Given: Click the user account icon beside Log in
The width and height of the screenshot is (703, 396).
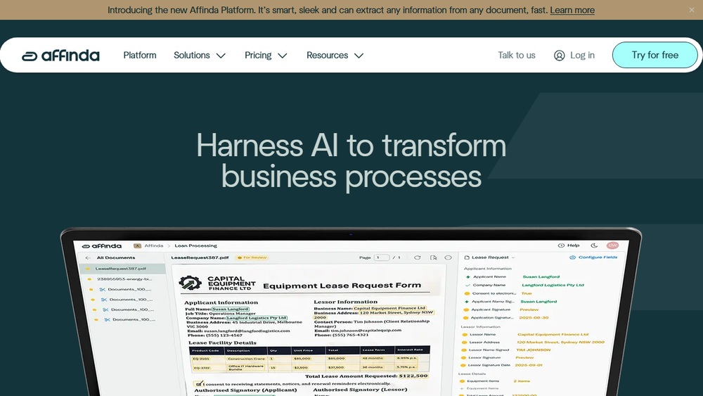Looking at the screenshot, I should click(559, 55).
